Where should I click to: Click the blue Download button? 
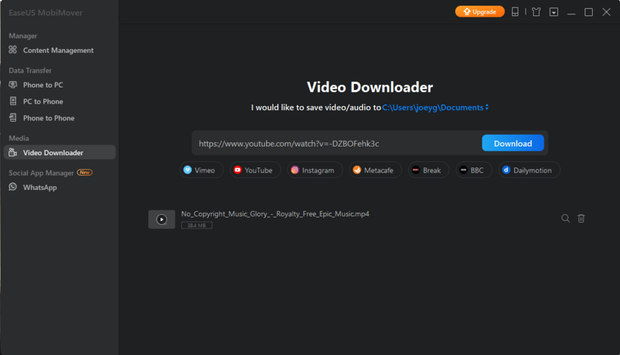coord(513,143)
